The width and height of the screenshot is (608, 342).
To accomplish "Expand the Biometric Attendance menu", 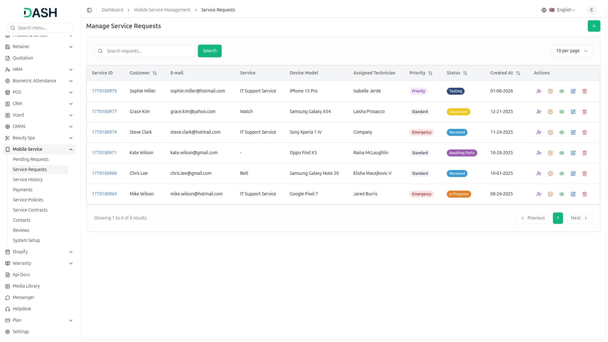I will click(39, 81).
